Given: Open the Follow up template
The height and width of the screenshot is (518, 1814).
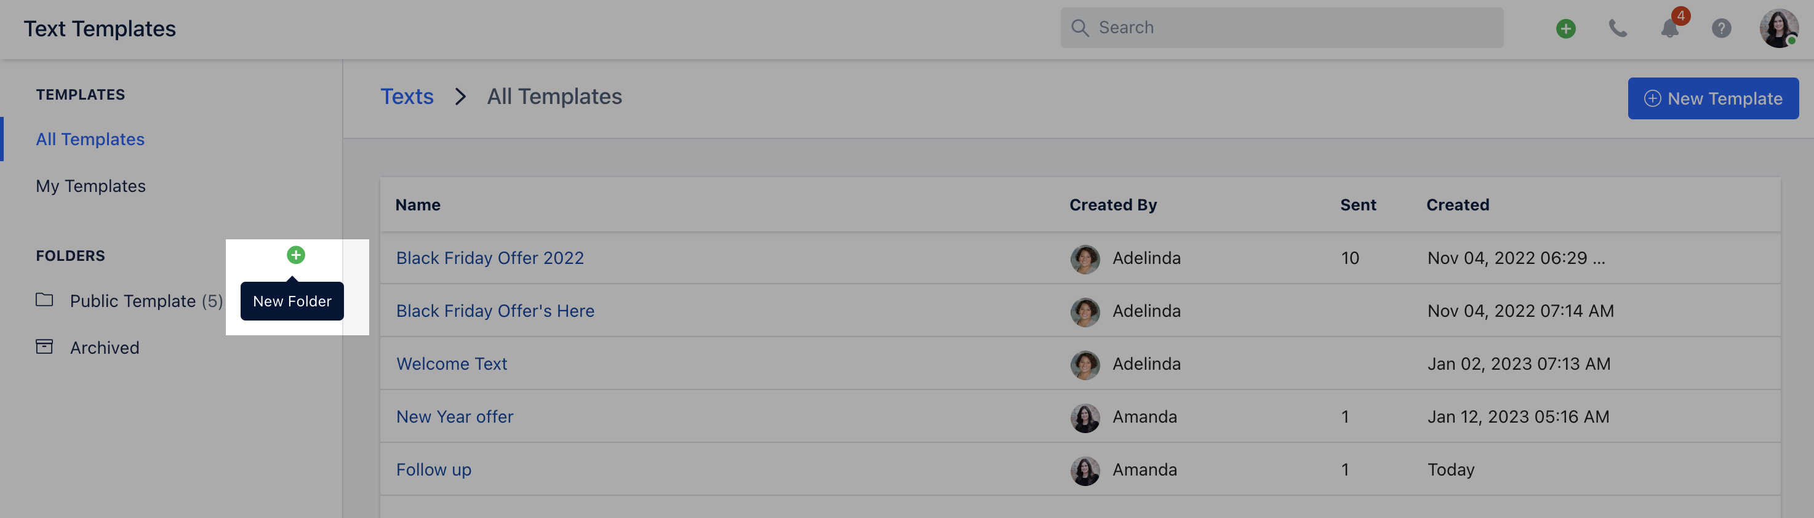Looking at the screenshot, I should point(433,469).
